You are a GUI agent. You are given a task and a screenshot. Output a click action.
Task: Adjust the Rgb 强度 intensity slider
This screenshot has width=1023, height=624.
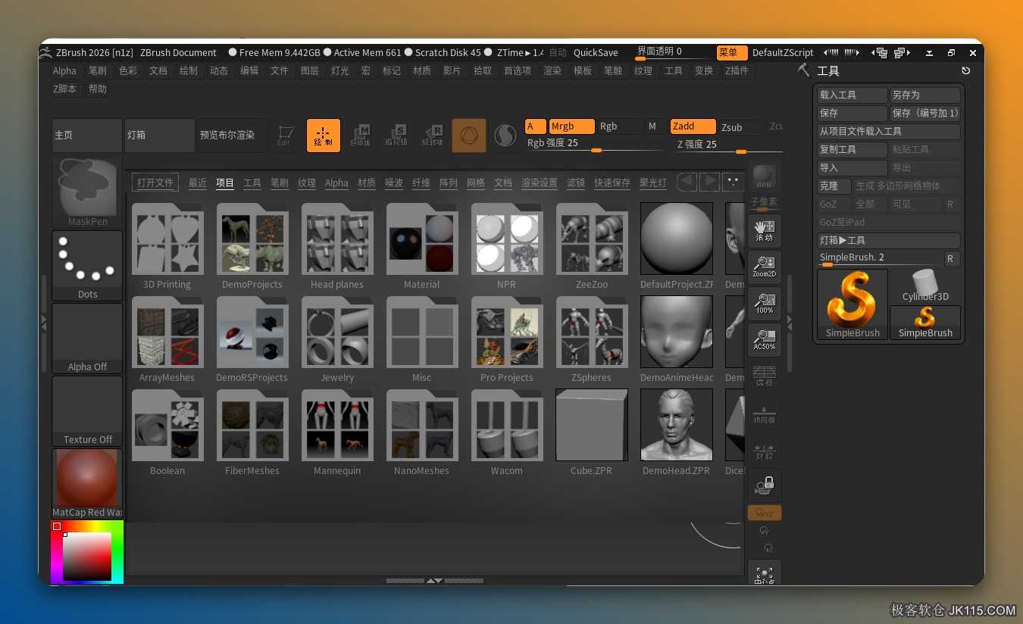click(596, 145)
